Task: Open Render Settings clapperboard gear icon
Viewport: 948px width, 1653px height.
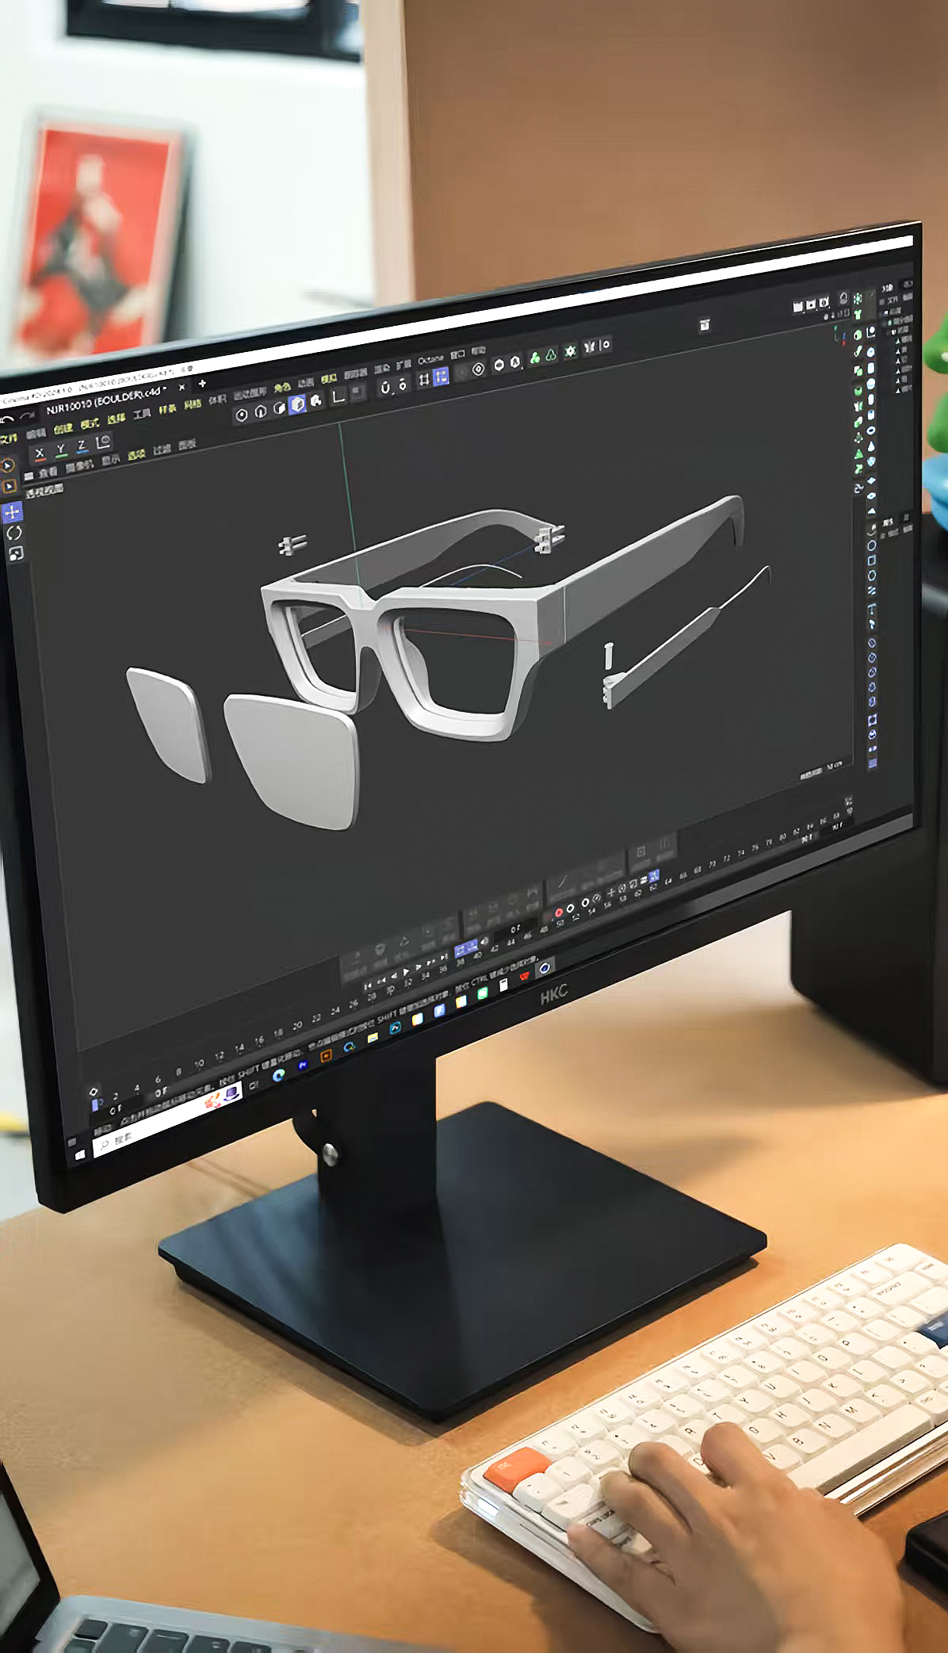Action: pyautogui.click(x=824, y=303)
